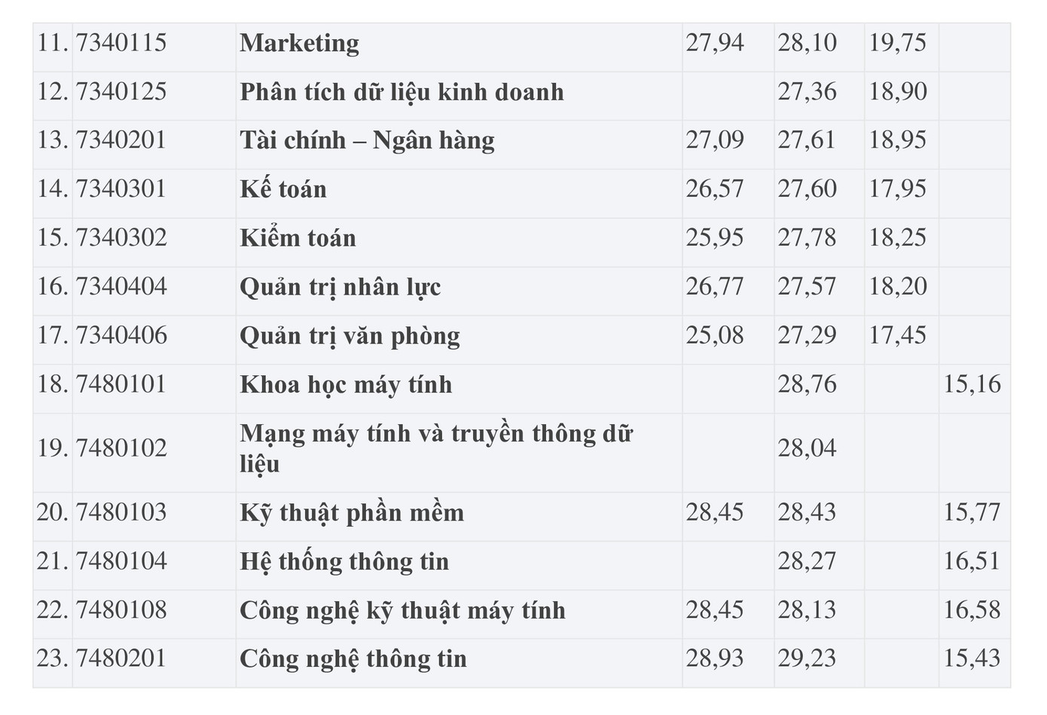The height and width of the screenshot is (715, 1047).
Task: Select Công nghệ kỹ thuật máy tính
Action: point(402,610)
